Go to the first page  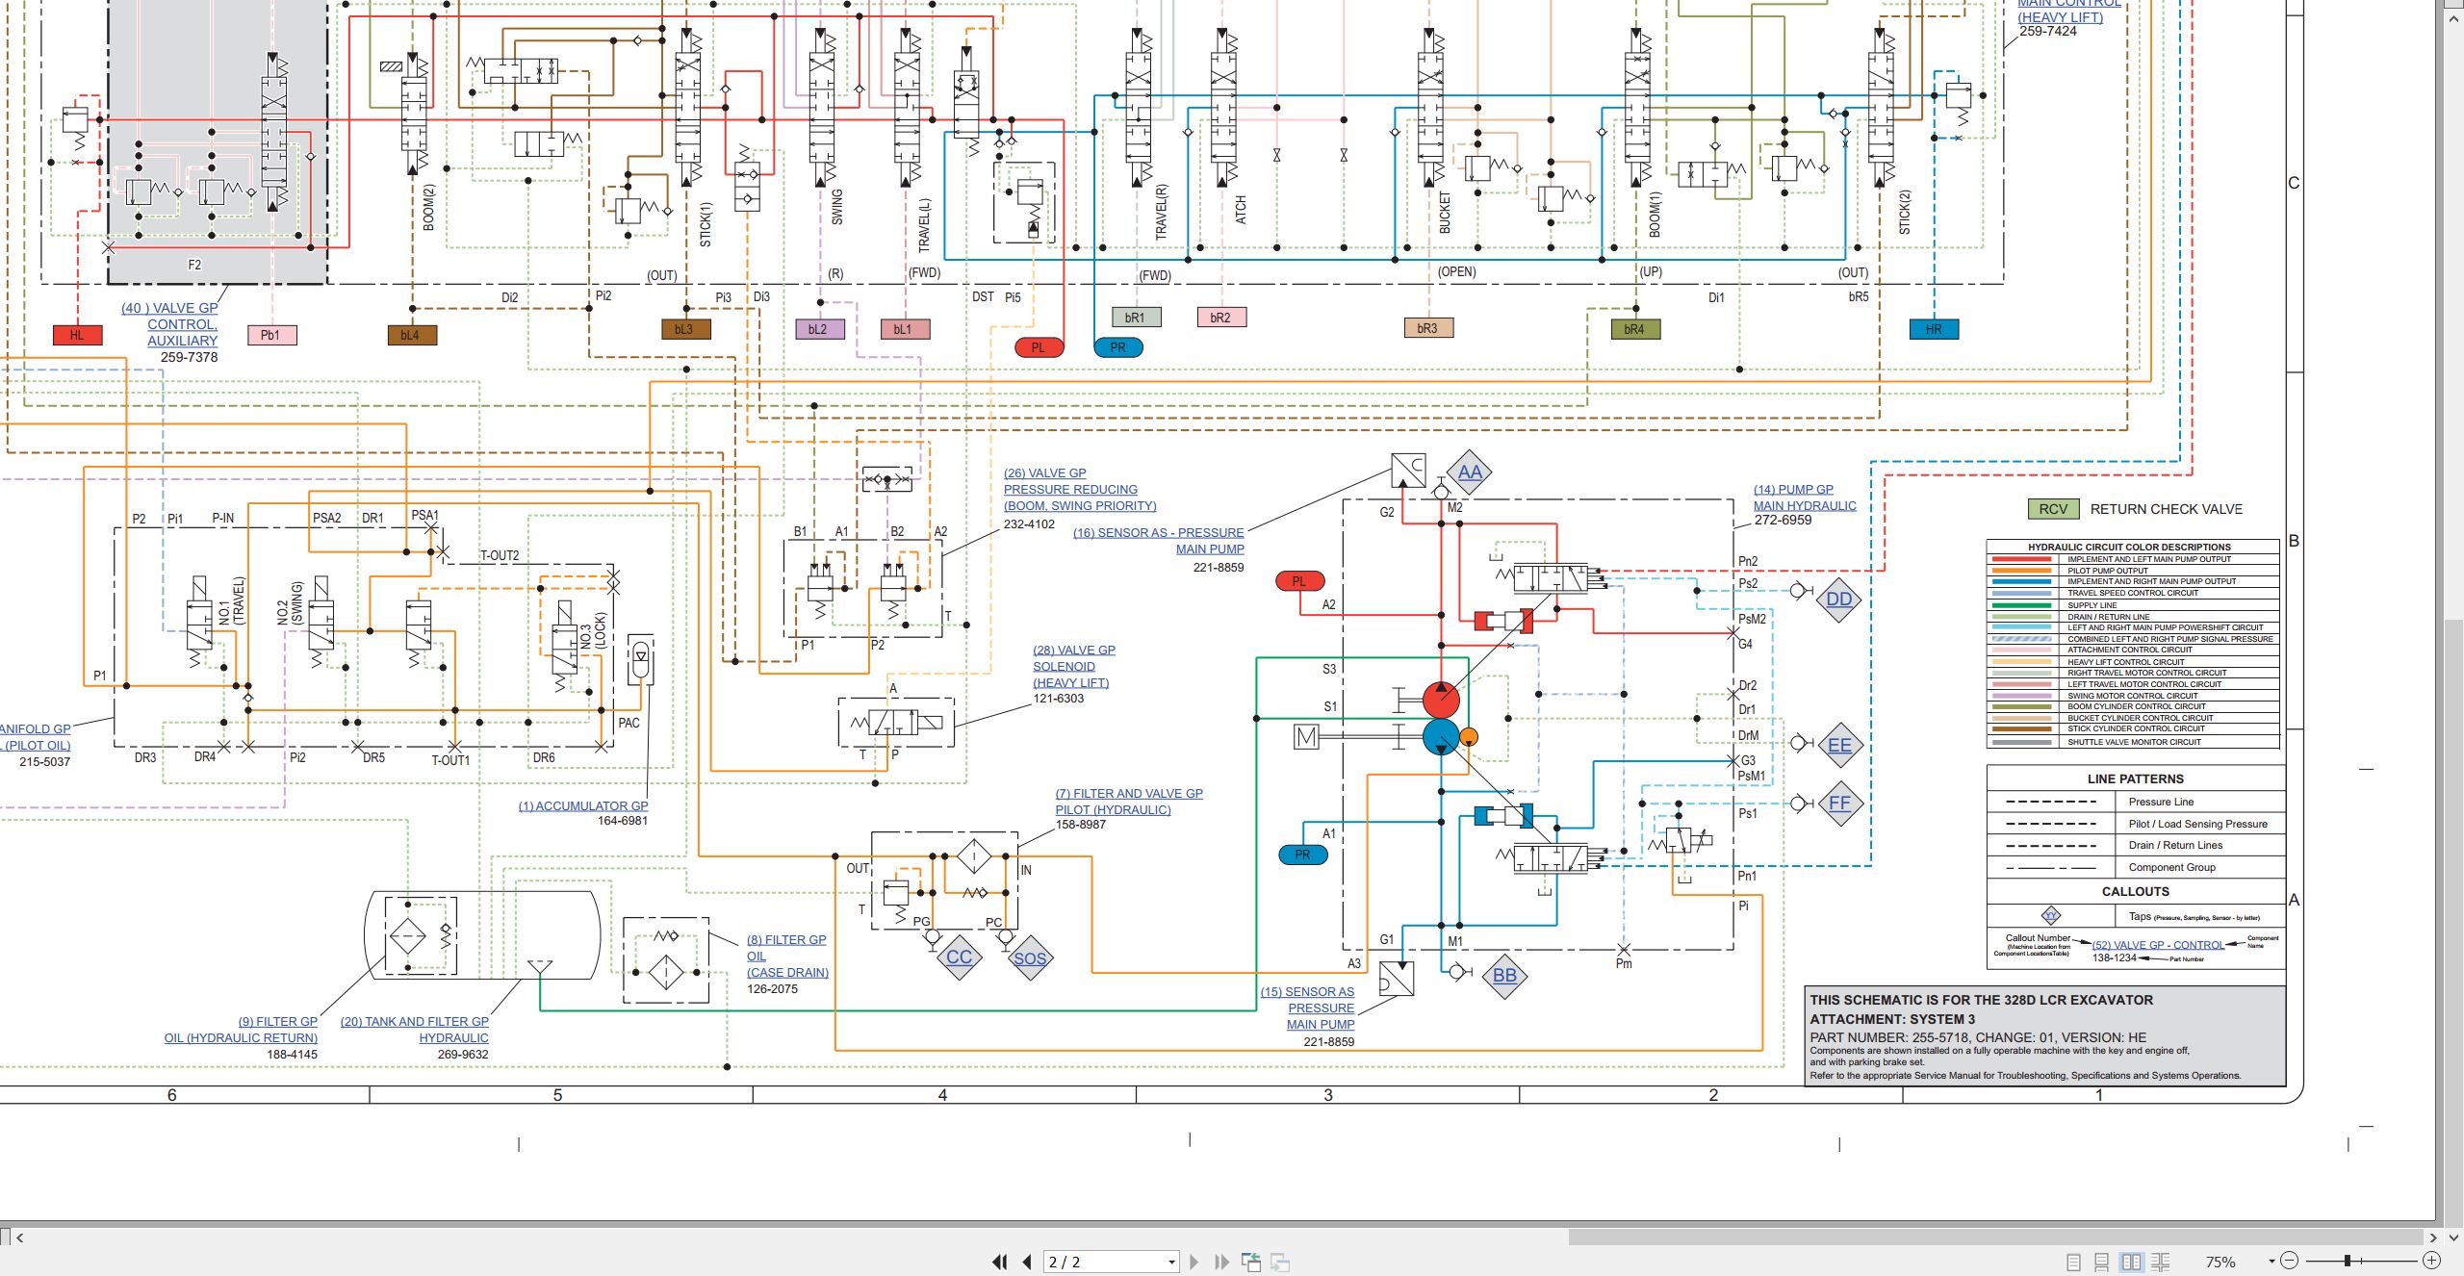(1000, 1262)
